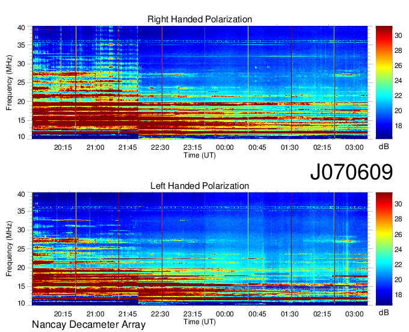This screenshot has width=409, height=332.
Task: Click the "26" value on Right Handed color bar
Action: [x=398, y=66]
